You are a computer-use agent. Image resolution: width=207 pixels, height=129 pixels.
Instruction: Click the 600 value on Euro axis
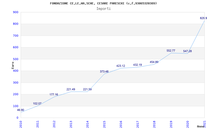(x=16, y=47)
